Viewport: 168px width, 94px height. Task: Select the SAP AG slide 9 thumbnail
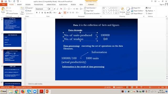click(x=12, y=72)
